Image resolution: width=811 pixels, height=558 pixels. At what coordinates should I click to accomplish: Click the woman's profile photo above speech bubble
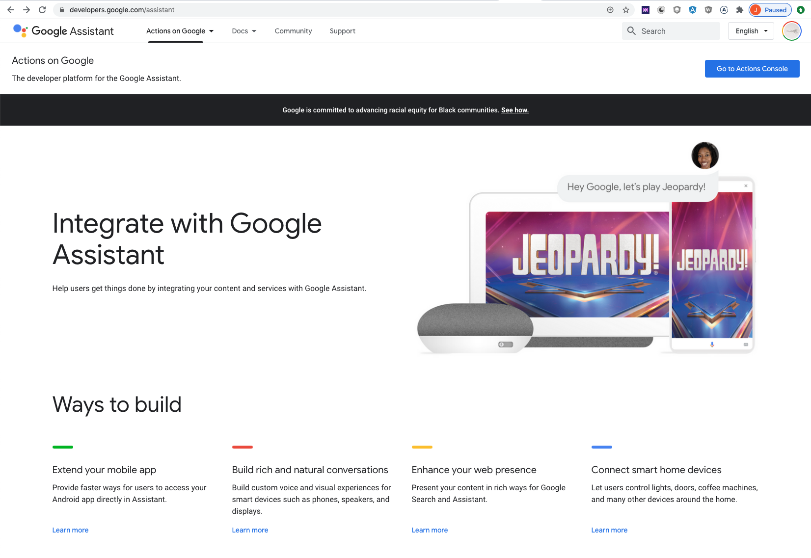(x=705, y=156)
